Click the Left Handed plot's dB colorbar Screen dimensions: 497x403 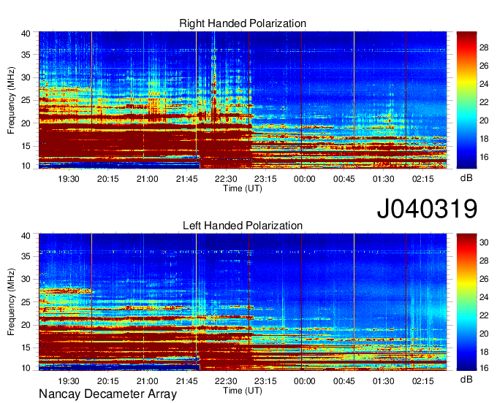[x=466, y=302]
